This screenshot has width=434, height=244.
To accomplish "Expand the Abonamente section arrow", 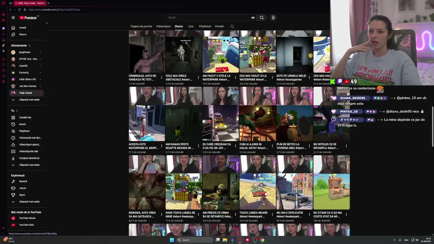I will tap(29, 45).
